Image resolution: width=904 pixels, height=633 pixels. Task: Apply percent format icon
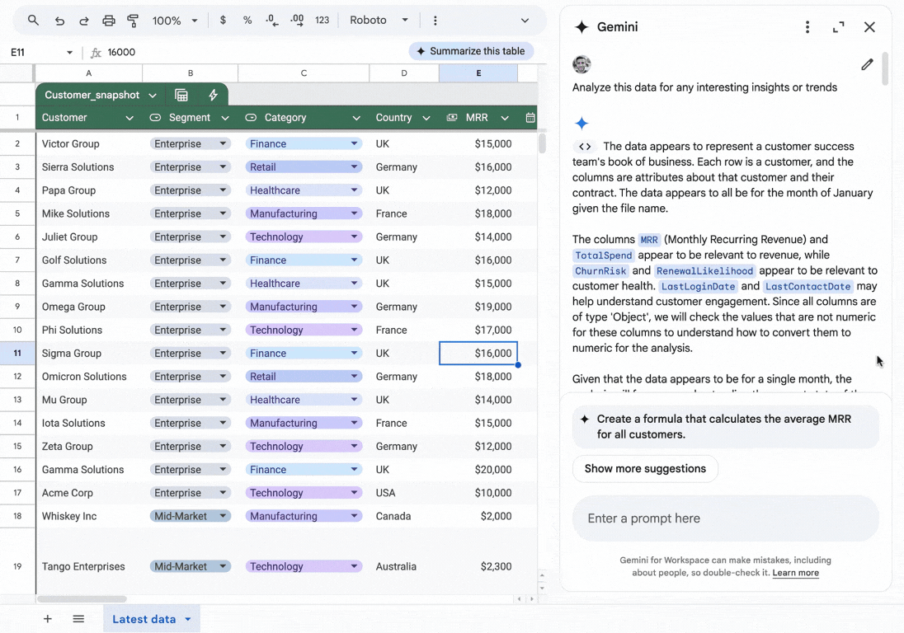coord(247,20)
